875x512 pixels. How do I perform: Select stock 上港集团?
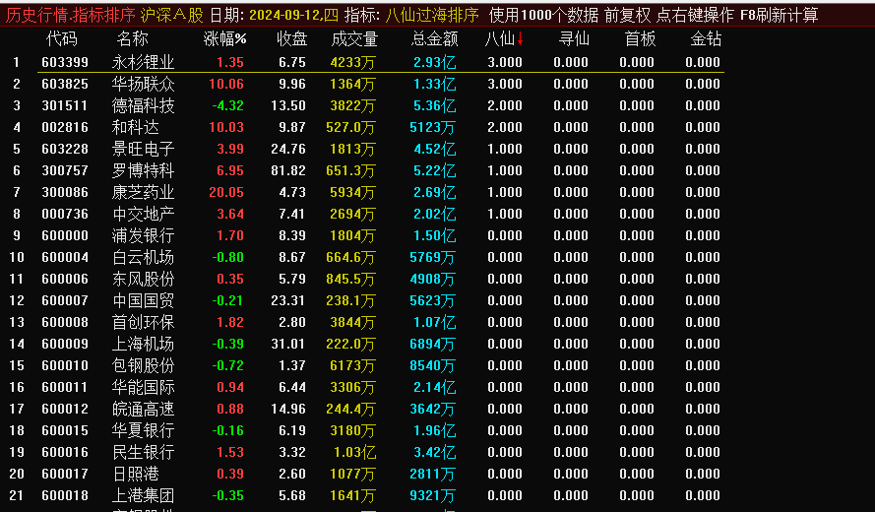[x=143, y=496]
